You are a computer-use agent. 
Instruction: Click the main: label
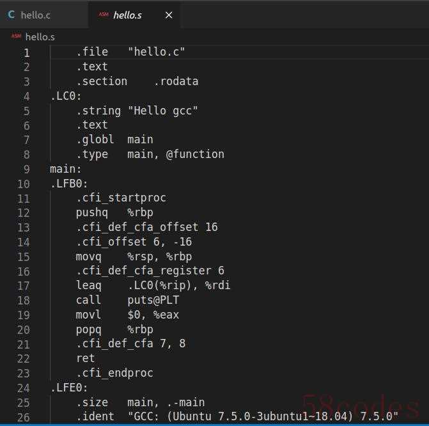click(x=66, y=169)
